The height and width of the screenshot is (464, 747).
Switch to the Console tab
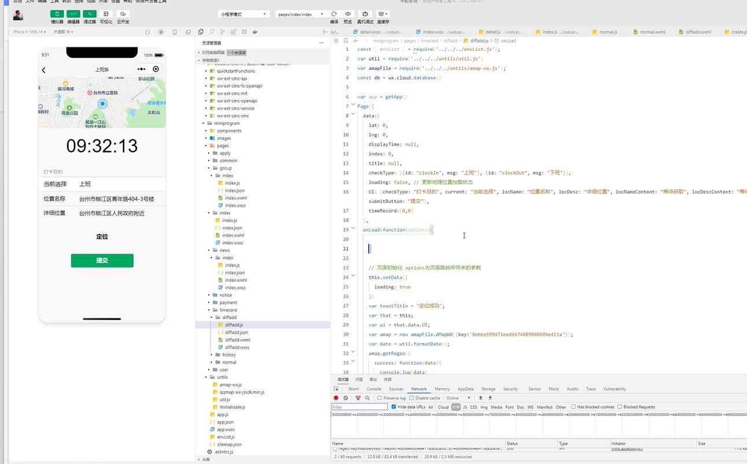click(x=374, y=389)
